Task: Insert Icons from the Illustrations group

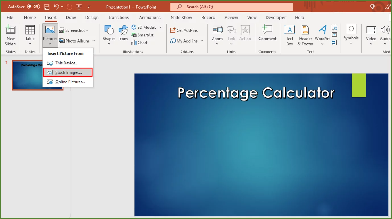Action: tap(123, 34)
